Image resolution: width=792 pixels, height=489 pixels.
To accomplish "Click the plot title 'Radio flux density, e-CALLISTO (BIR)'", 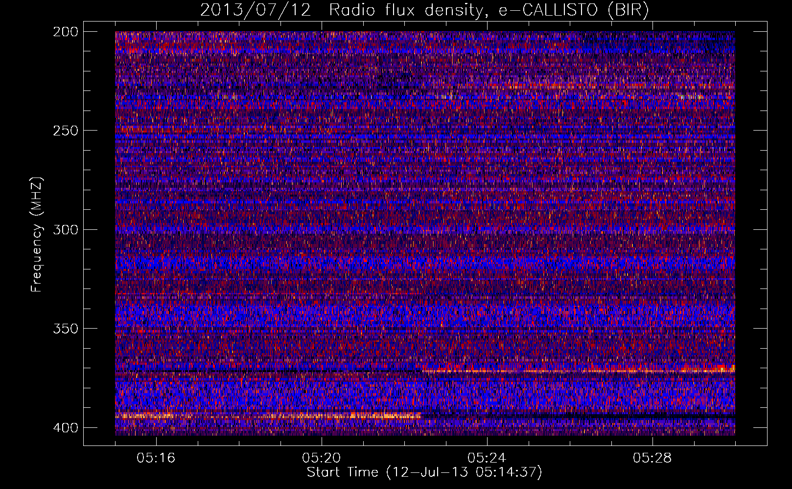I will 489,10.
